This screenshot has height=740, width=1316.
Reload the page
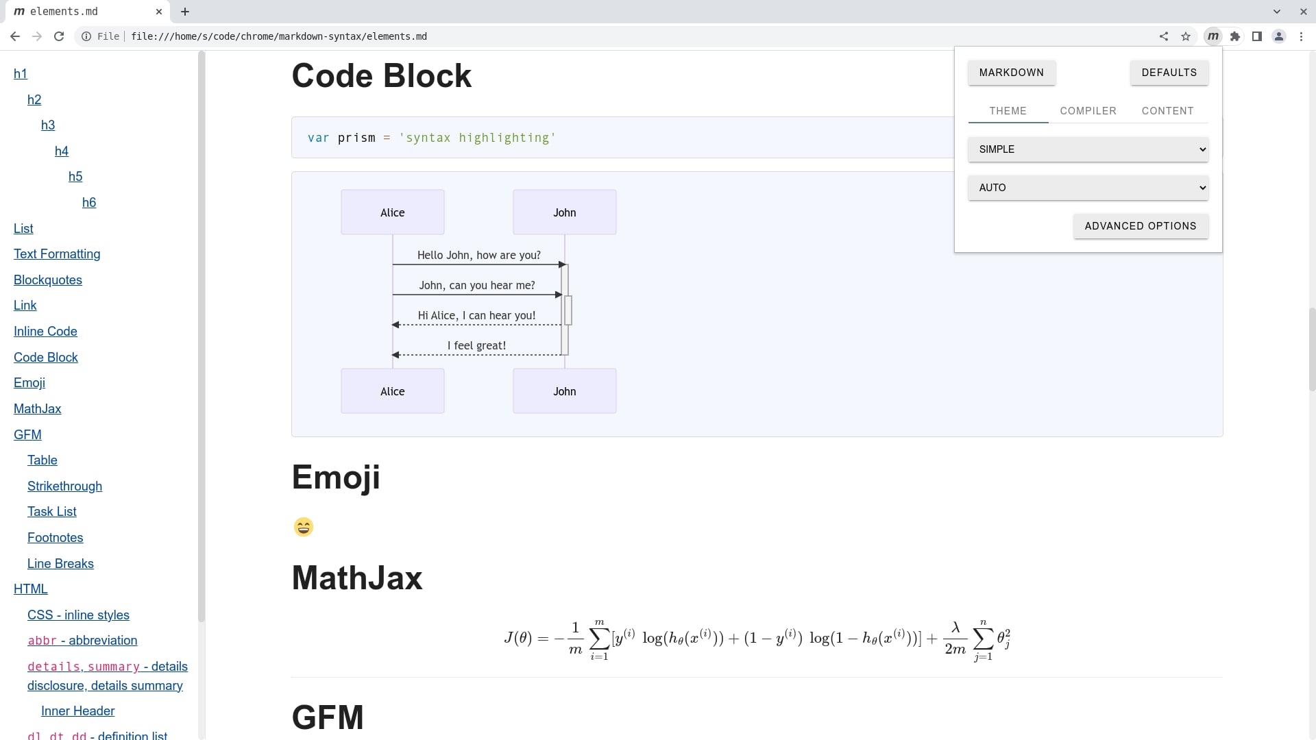[59, 36]
